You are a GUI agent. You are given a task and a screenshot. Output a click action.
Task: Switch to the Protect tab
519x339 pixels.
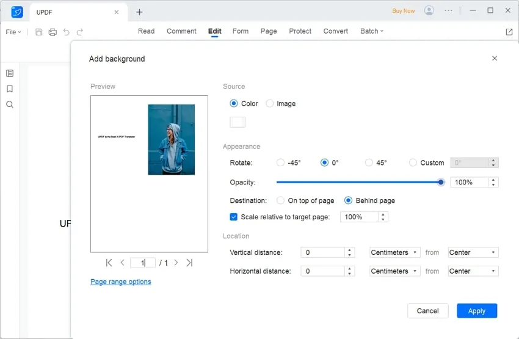[300, 31]
